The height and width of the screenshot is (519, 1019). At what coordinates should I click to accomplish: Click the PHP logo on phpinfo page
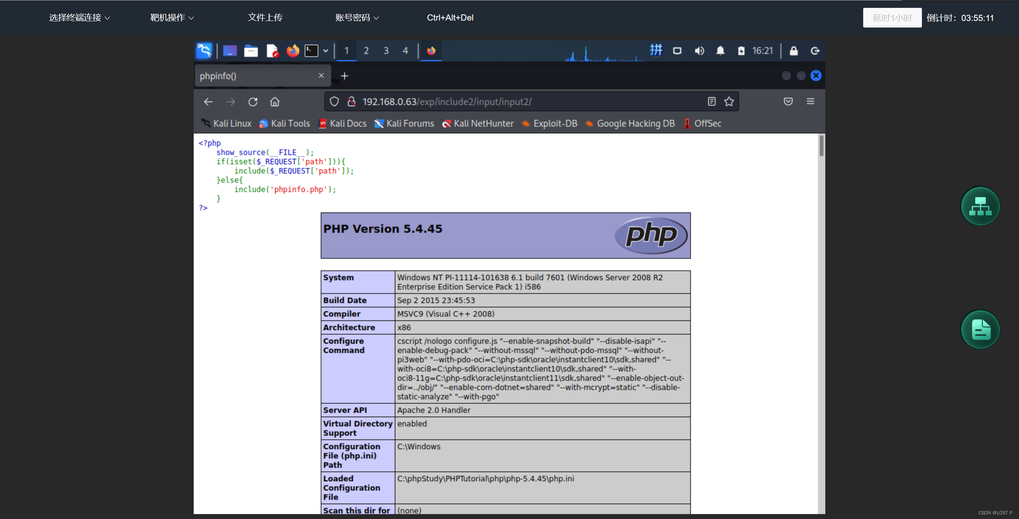pos(651,235)
